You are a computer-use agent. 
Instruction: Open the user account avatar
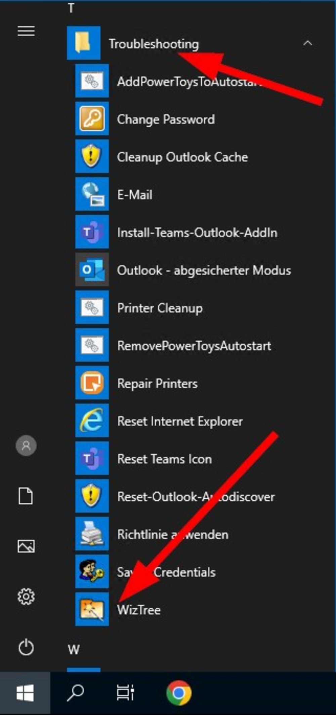pos(26,445)
